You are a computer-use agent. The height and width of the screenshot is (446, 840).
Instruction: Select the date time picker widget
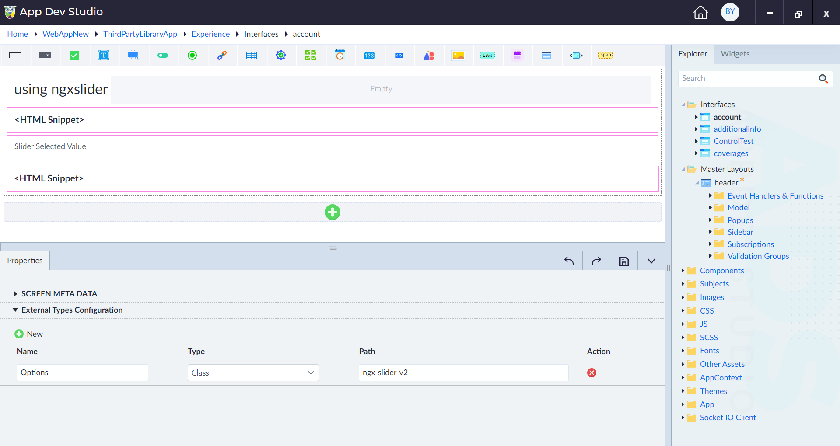click(x=340, y=55)
